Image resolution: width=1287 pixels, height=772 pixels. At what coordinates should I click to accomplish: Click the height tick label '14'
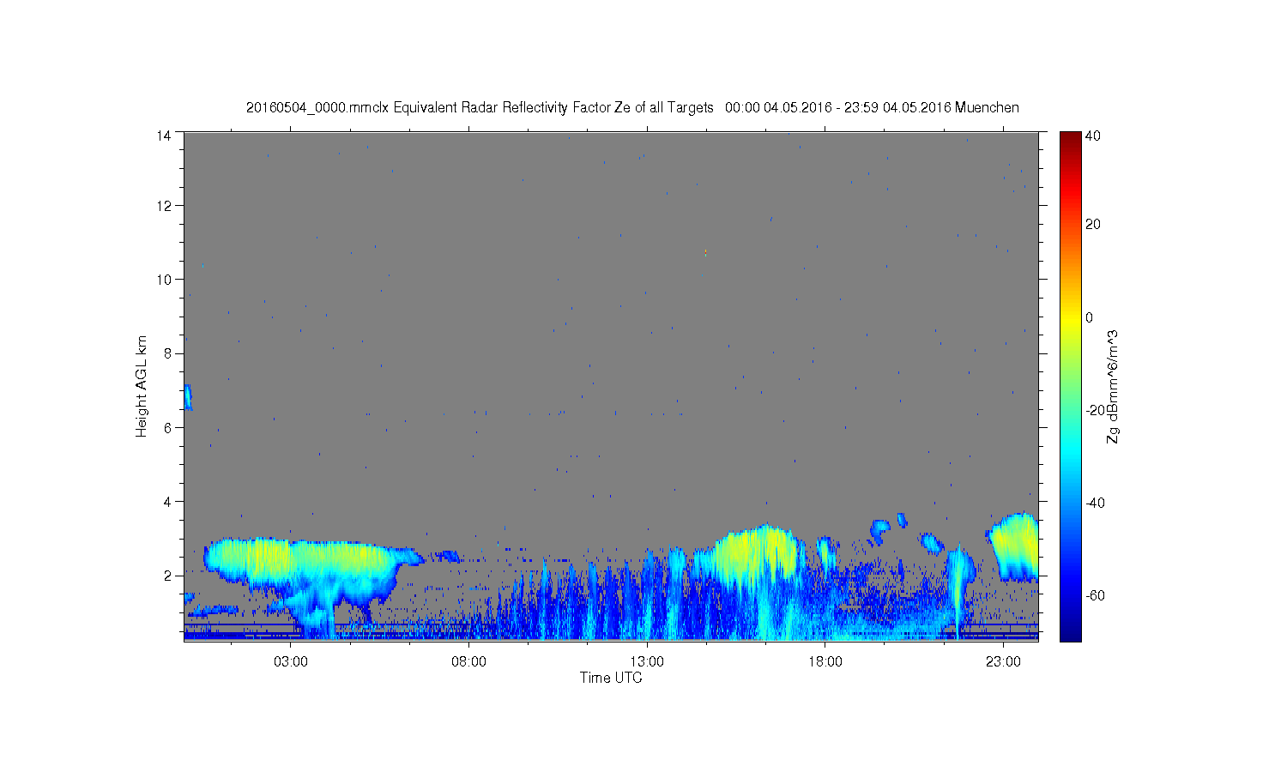[164, 135]
